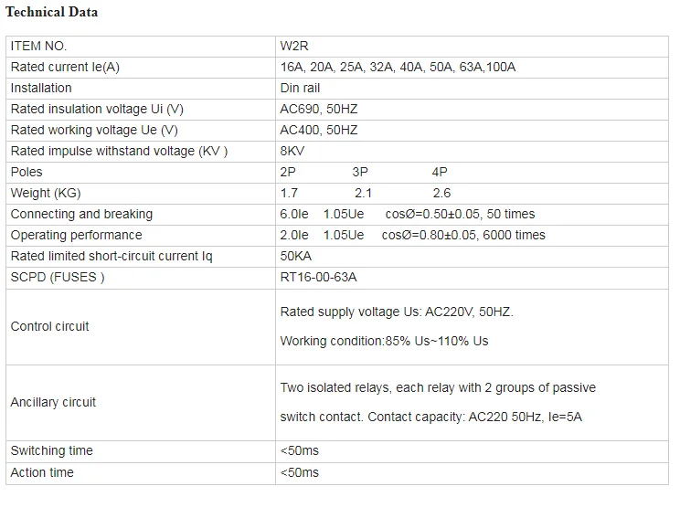Click the Ancillary circuit row label
Viewport: 680px width, 518px height.
point(53,402)
